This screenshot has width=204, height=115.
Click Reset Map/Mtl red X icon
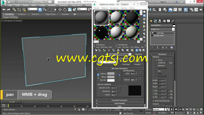click(109, 50)
